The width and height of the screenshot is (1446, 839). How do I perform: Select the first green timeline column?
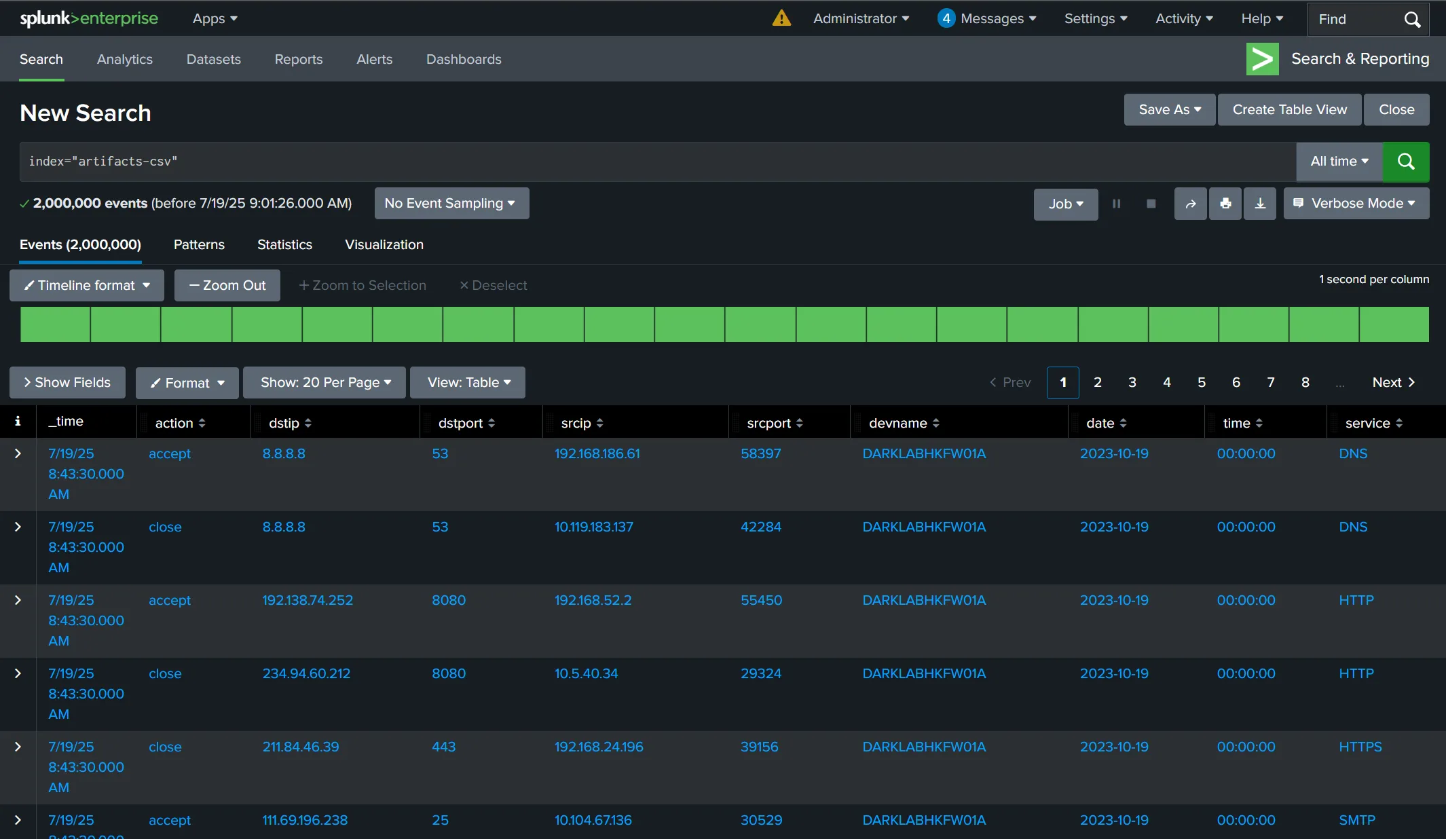[55, 324]
